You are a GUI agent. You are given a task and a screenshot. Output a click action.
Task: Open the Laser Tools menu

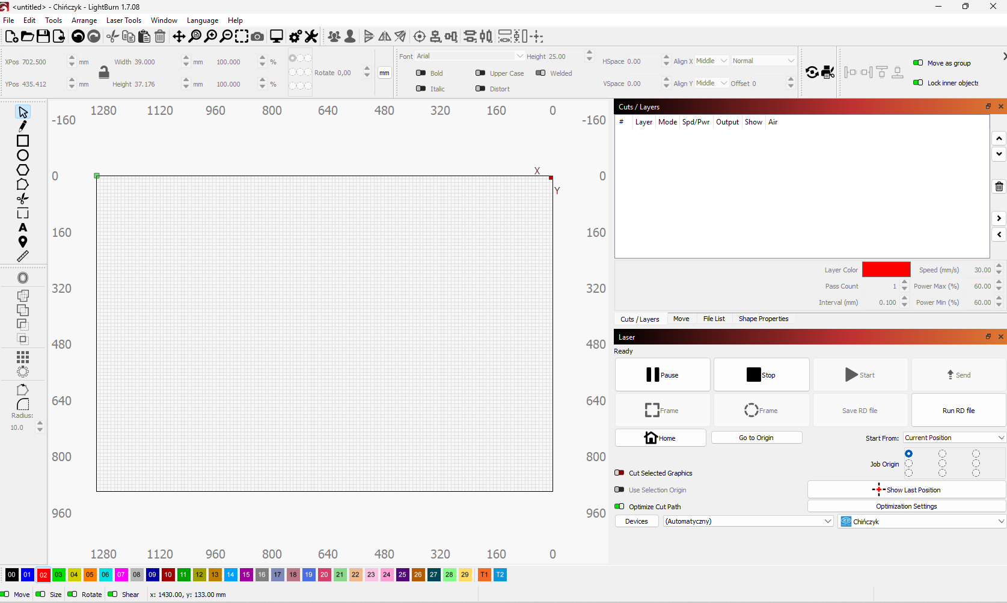click(x=123, y=20)
